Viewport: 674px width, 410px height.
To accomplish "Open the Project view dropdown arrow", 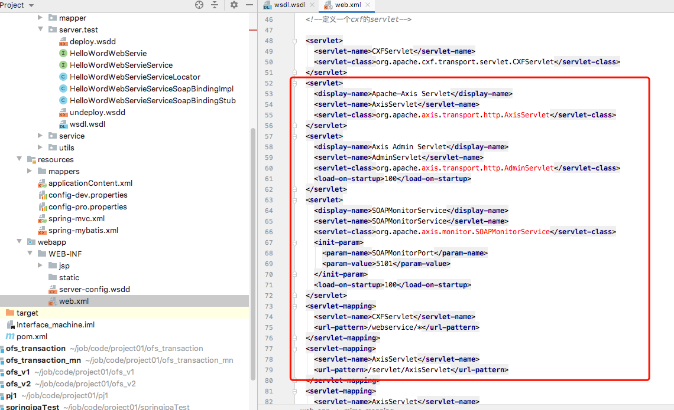I will click(x=31, y=5).
